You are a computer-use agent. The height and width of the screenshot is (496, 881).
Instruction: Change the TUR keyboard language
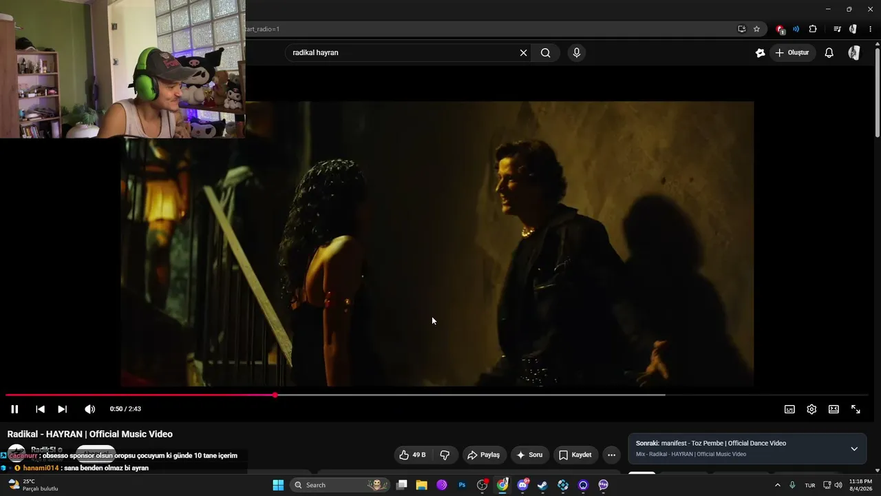click(810, 485)
